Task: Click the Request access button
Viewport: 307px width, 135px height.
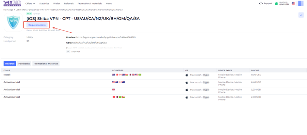Action: (37, 25)
